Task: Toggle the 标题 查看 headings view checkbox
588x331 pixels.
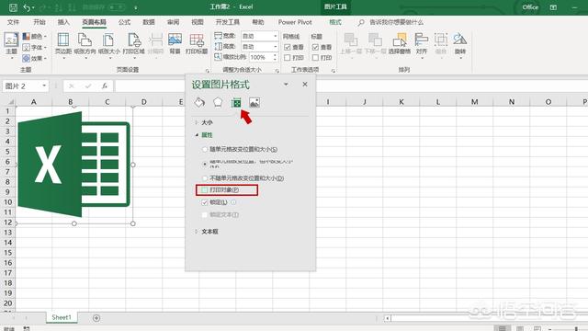Action: [315, 47]
